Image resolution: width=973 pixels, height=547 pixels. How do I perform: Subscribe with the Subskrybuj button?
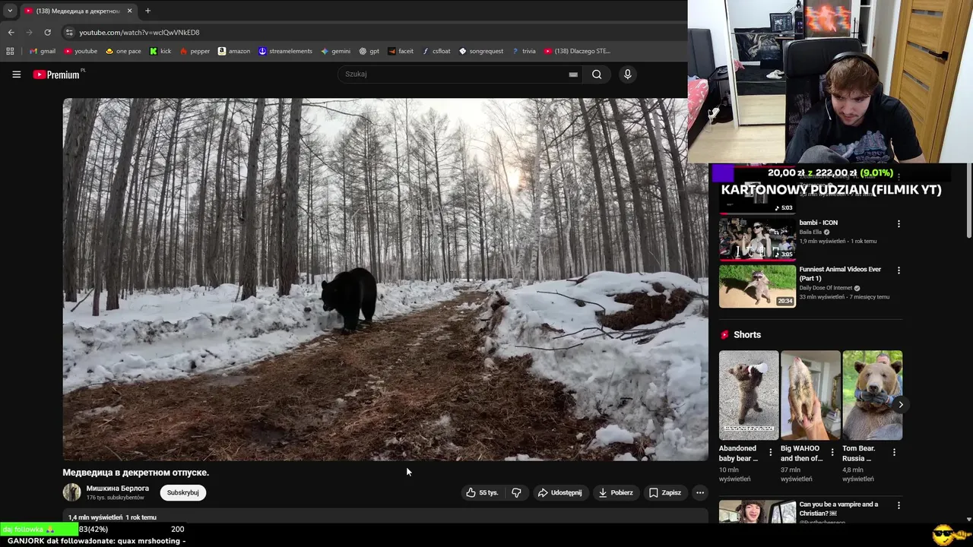182,492
